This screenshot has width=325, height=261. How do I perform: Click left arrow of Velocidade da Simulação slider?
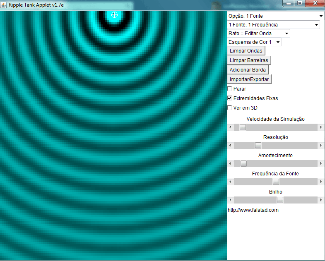click(x=230, y=127)
